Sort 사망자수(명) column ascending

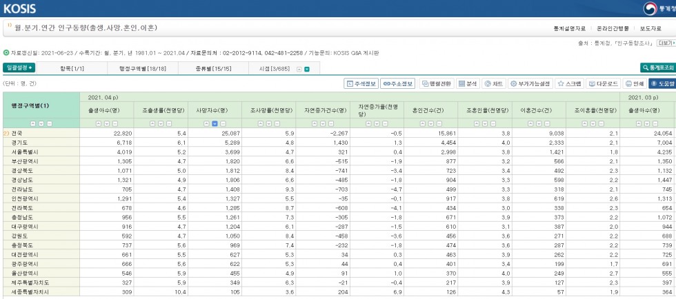[206, 123]
